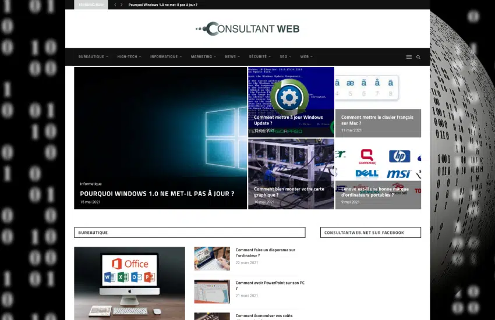The height and width of the screenshot is (320, 495).
Task: Expand the News menu
Action: [x=232, y=57]
